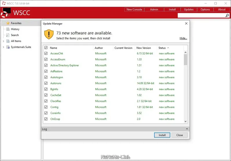Click the Install button in Update Manager

point(162,135)
